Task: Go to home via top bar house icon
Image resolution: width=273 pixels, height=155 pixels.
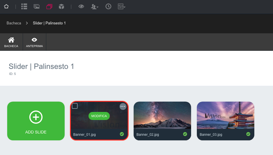Action: 6,6
